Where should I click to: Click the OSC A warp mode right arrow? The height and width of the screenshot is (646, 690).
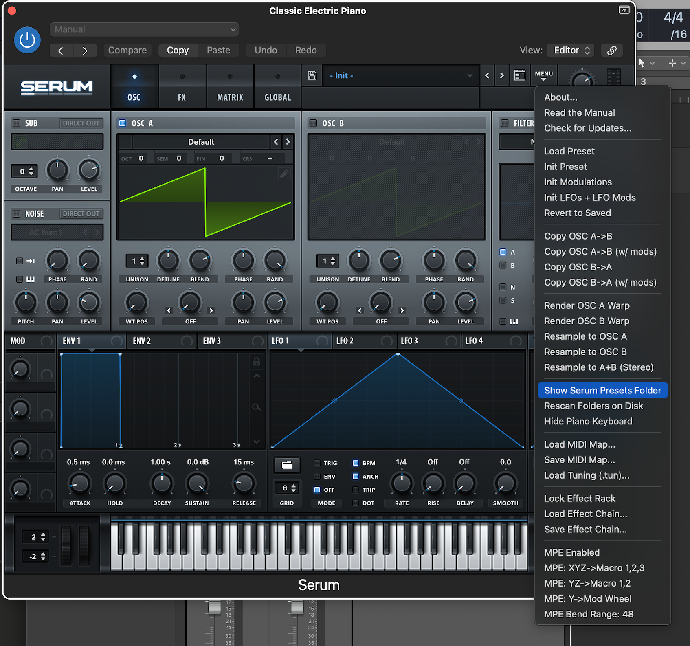pyautogui.click(x=211, y=310)
